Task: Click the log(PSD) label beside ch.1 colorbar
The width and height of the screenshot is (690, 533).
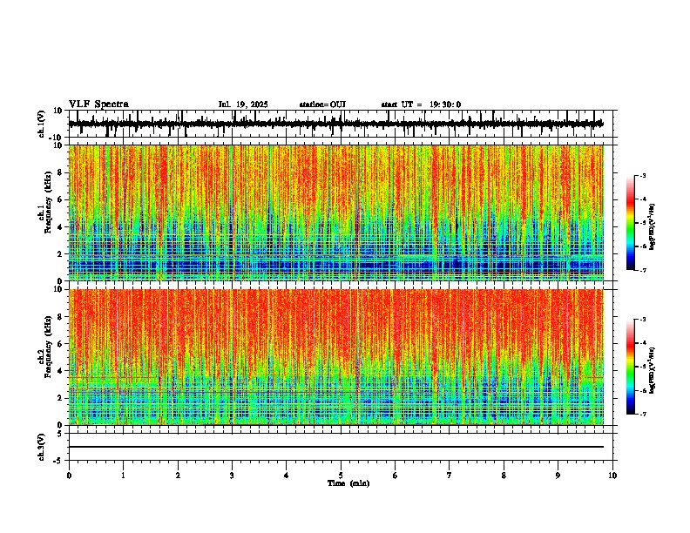Action: point(652,227)
